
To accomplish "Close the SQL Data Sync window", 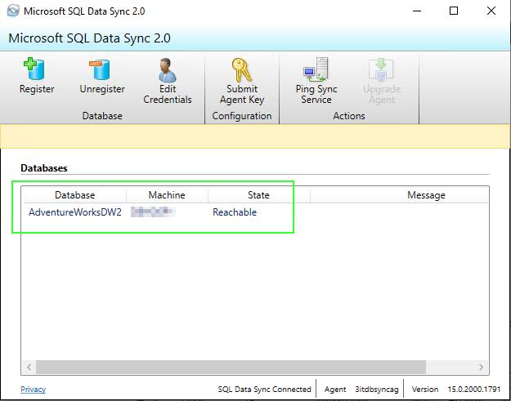I will point(491,11).
